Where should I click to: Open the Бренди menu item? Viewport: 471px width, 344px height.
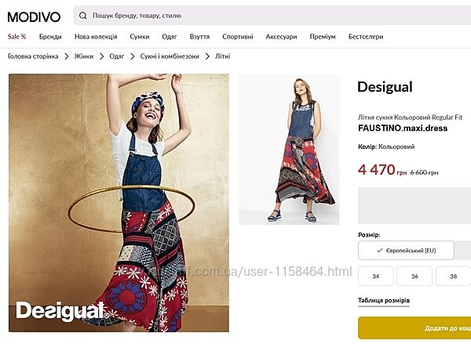pyautogui.click(x=50, y=37)
